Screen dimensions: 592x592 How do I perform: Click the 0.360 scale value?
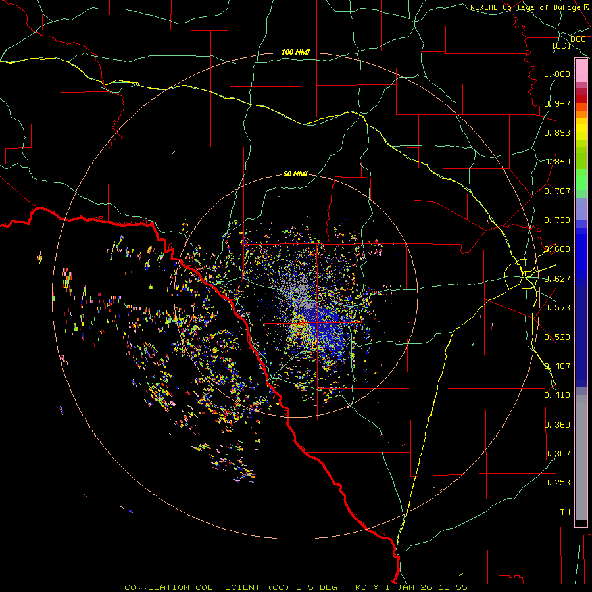coord(557,425)
